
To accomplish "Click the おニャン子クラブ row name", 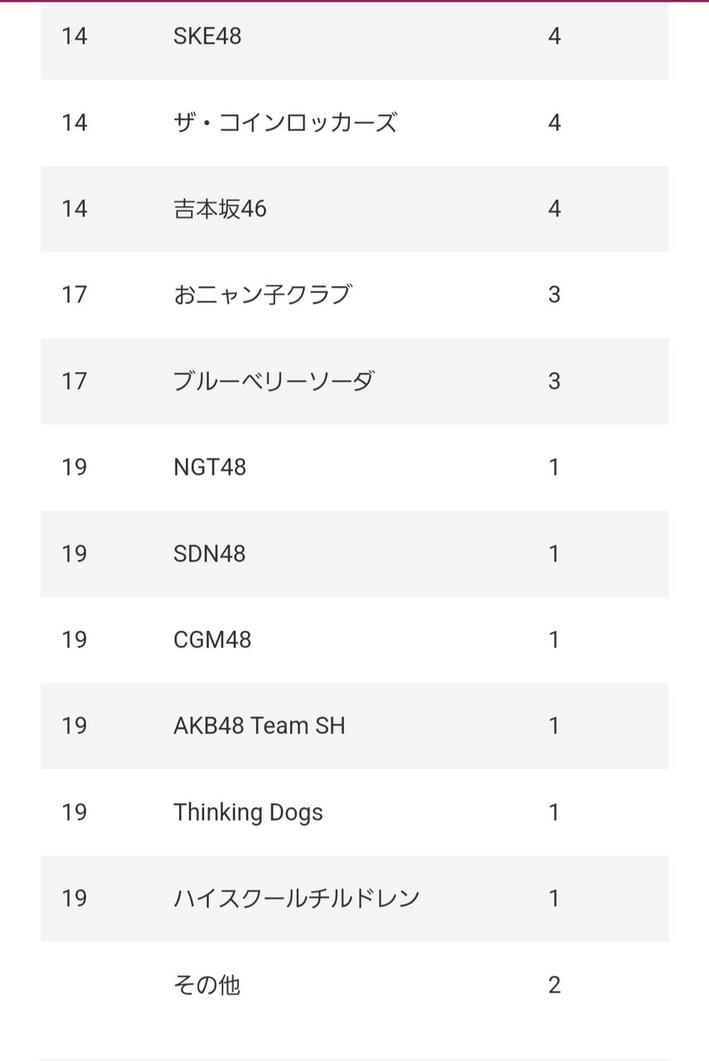I will (262, 295).
